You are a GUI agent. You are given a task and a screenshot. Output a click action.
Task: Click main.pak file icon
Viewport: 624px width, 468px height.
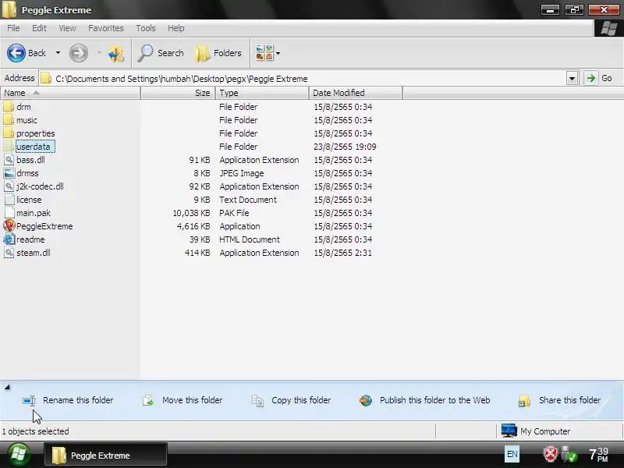pos(9,212)
